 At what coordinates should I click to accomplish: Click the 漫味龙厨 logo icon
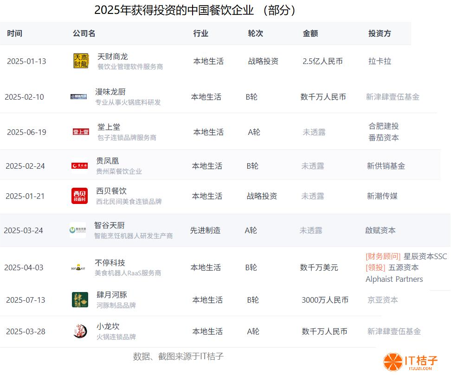click(78, 97)
